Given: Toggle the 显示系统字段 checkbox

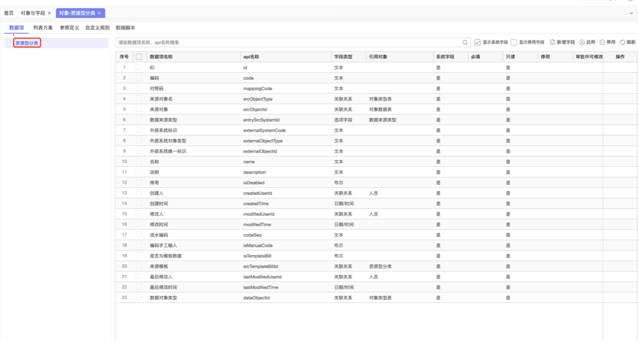Looking at the screenshot, I should 477,42.
